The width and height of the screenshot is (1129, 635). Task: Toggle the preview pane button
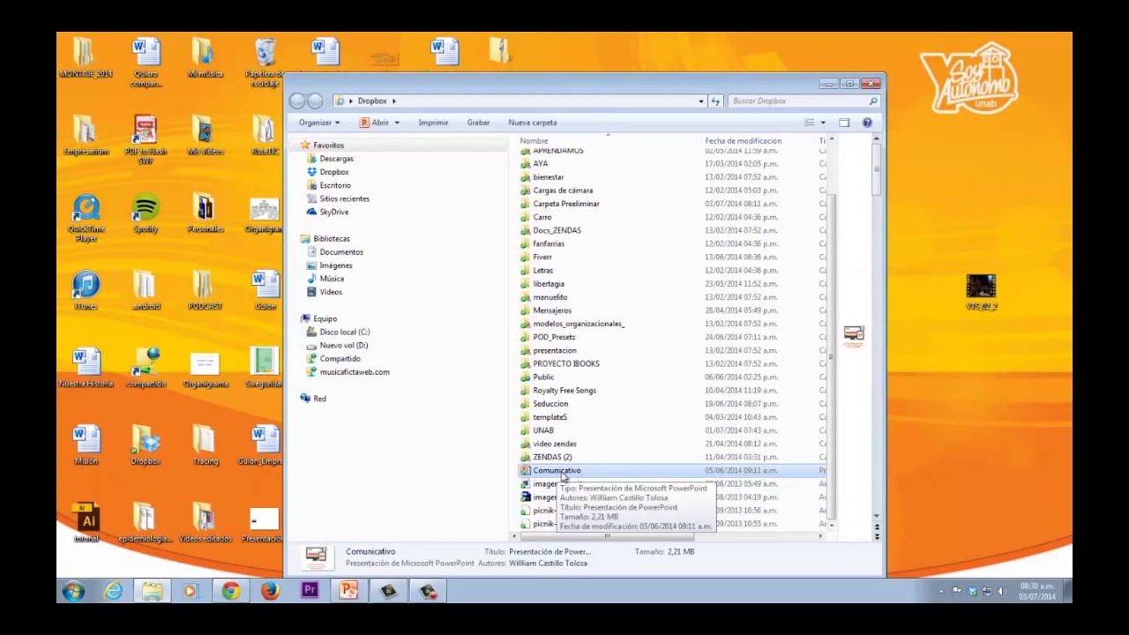click(x=844, y=123)
